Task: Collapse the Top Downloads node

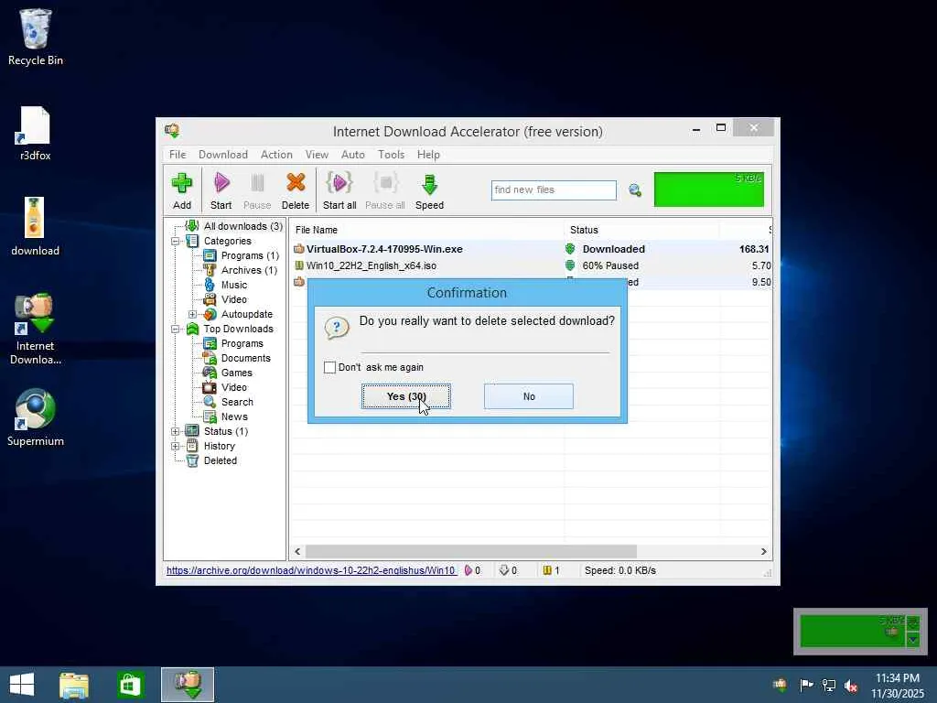Action: (x=175, y=330)
